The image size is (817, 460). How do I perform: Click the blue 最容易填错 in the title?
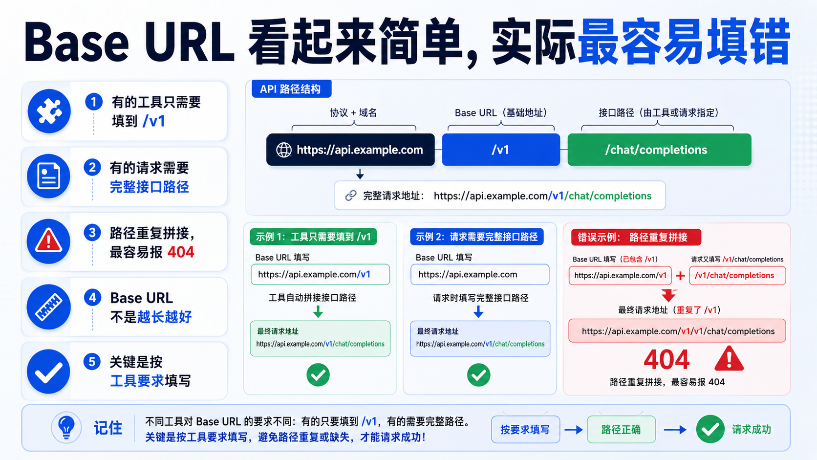[x=684, y=42]
